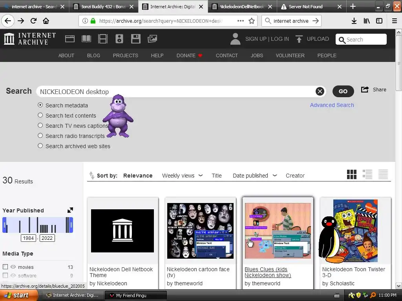
Task: Click the Windows start button
Action: (19, 295)
